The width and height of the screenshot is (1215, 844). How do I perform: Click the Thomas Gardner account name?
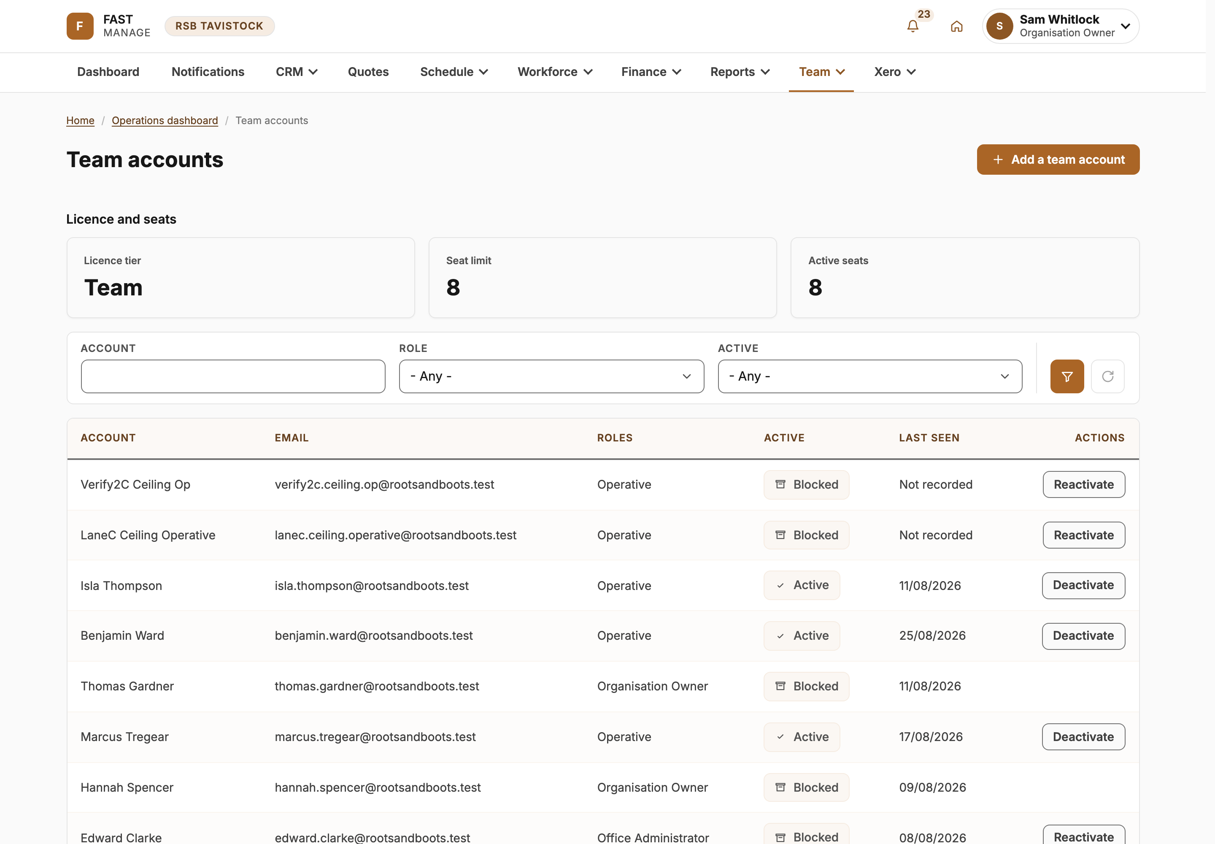[x=127, y=687]
